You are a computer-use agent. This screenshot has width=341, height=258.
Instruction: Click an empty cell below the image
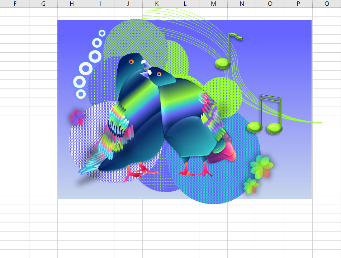[x=143, y=222]
